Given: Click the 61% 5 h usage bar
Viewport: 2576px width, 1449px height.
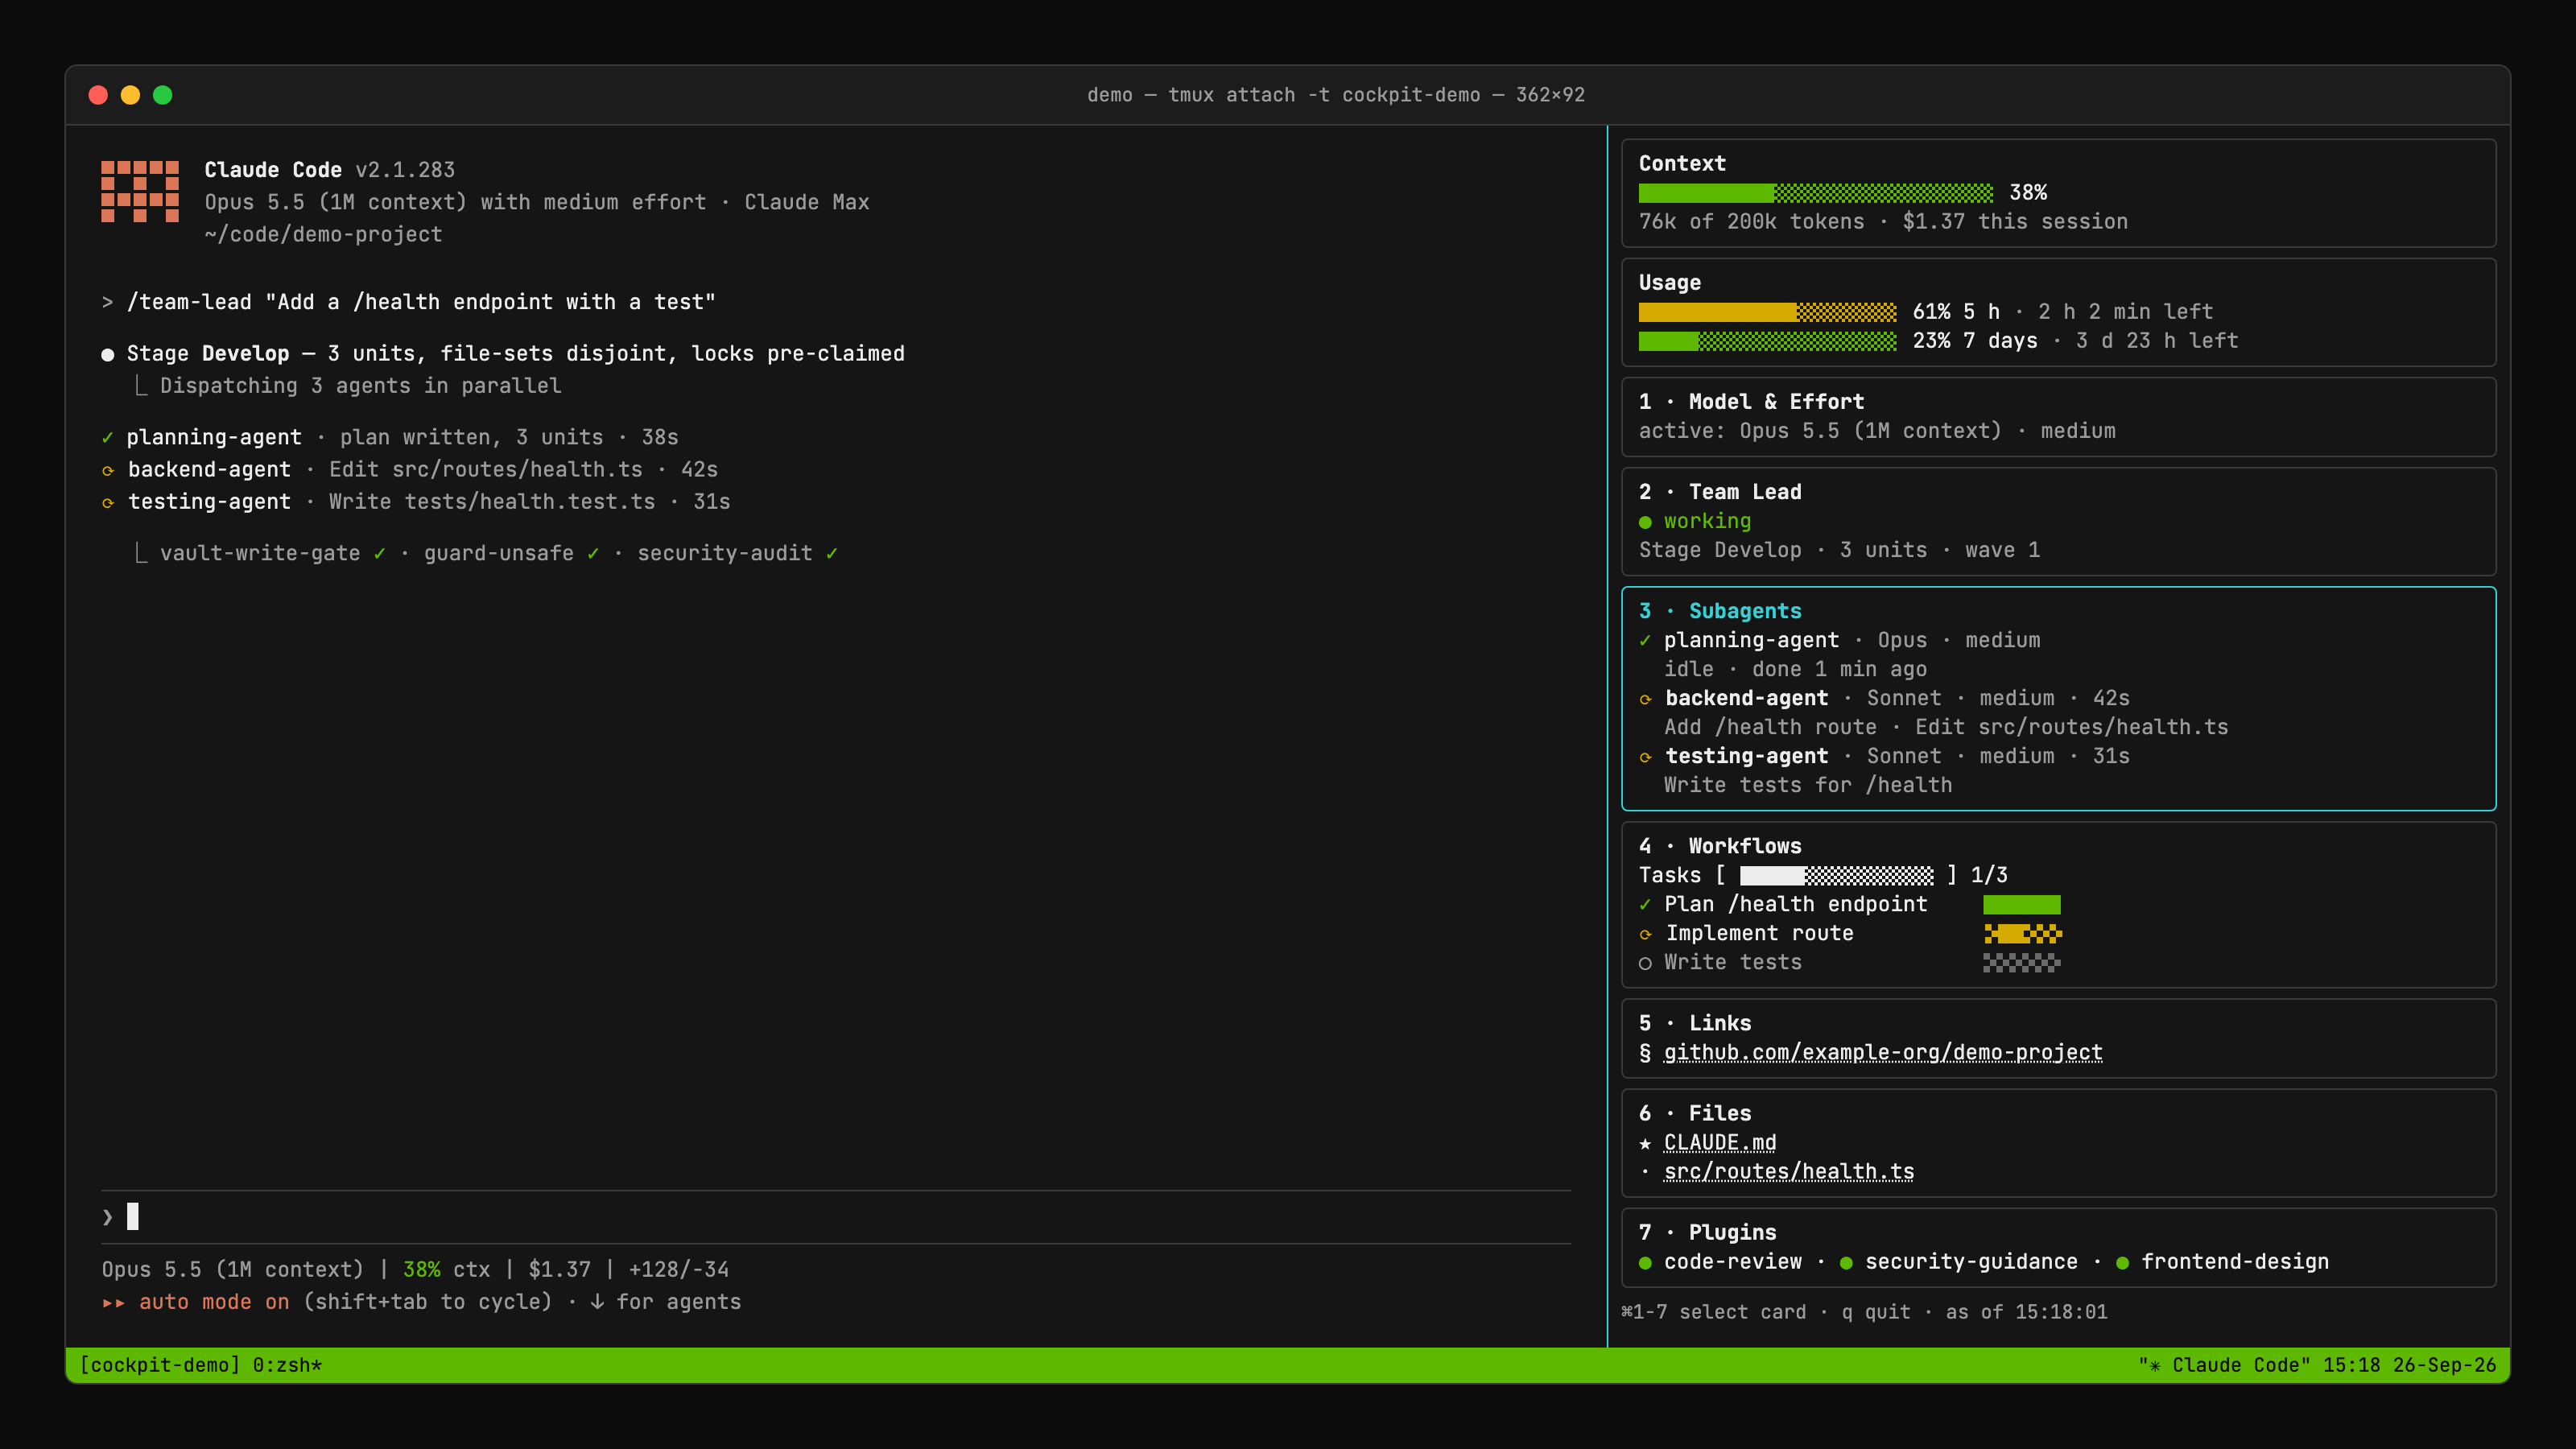Looking at the screenshot, I should [1767, 312].
